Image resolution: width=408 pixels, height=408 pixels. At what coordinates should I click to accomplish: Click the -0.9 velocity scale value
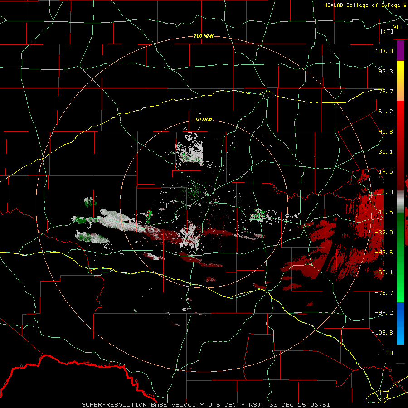pos(386,192)
